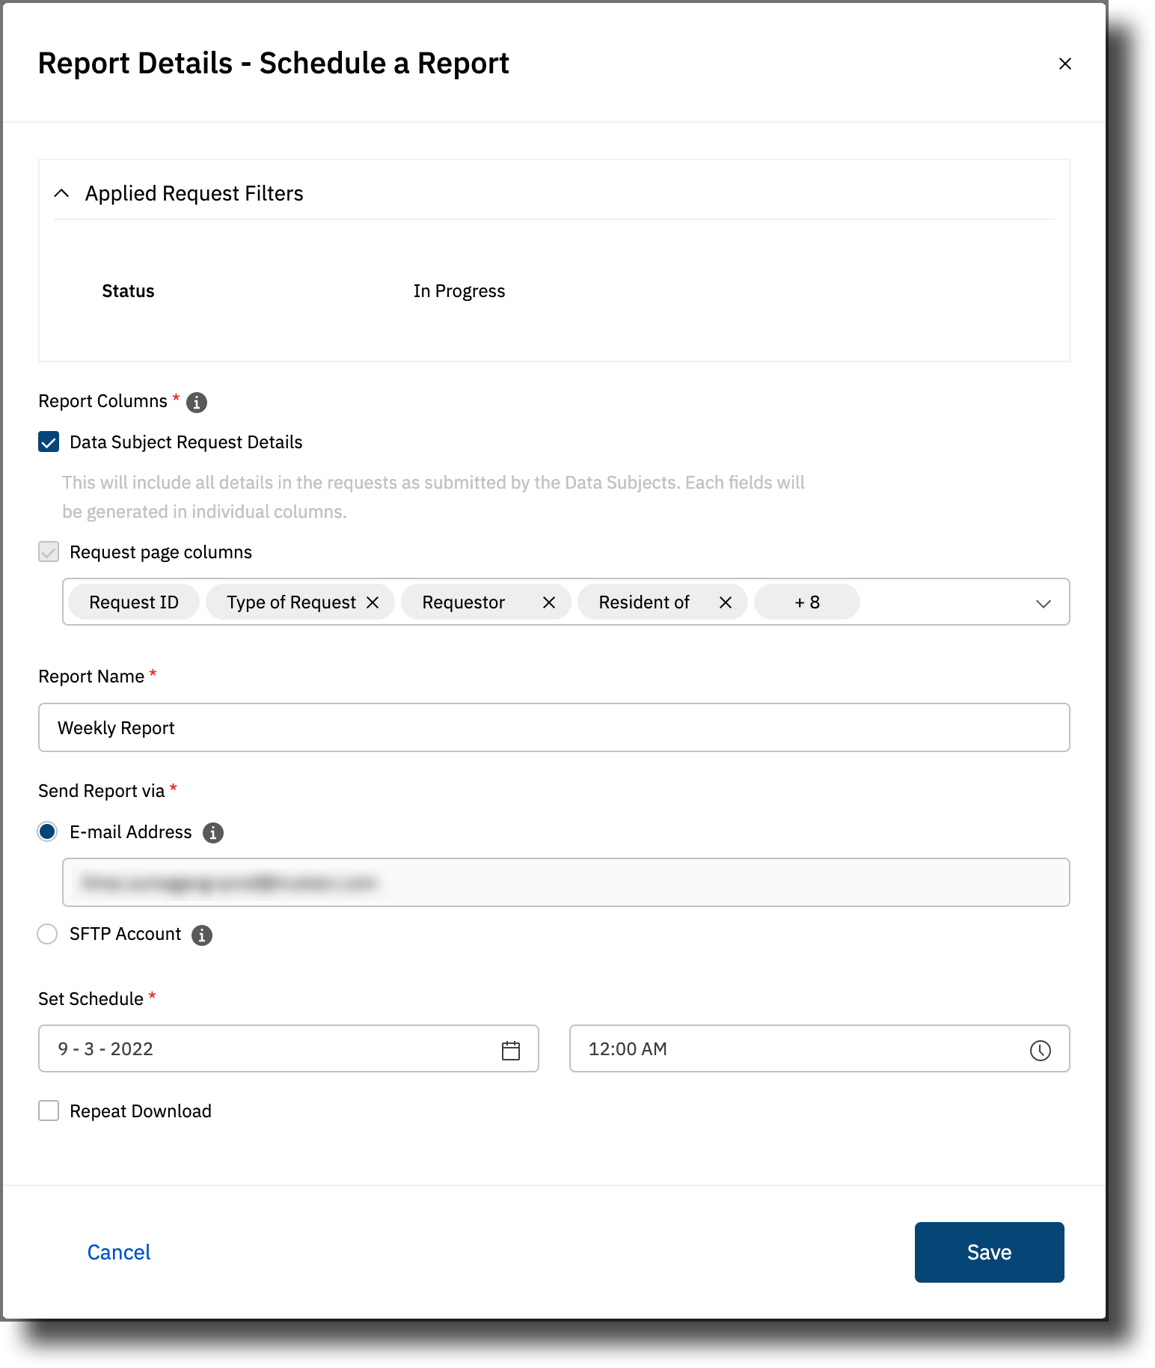Click the Cancel link
Screen dimensions: 1155x1368
119,1252
